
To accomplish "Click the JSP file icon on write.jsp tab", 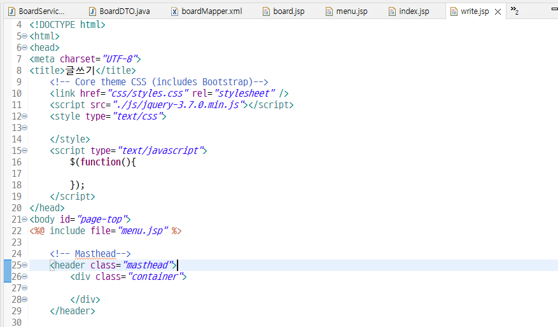I will (454, 11).
